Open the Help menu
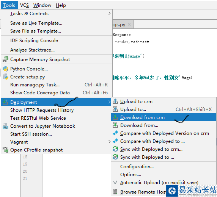This screenshot has width=217, height=197. [x=61, y=5]
